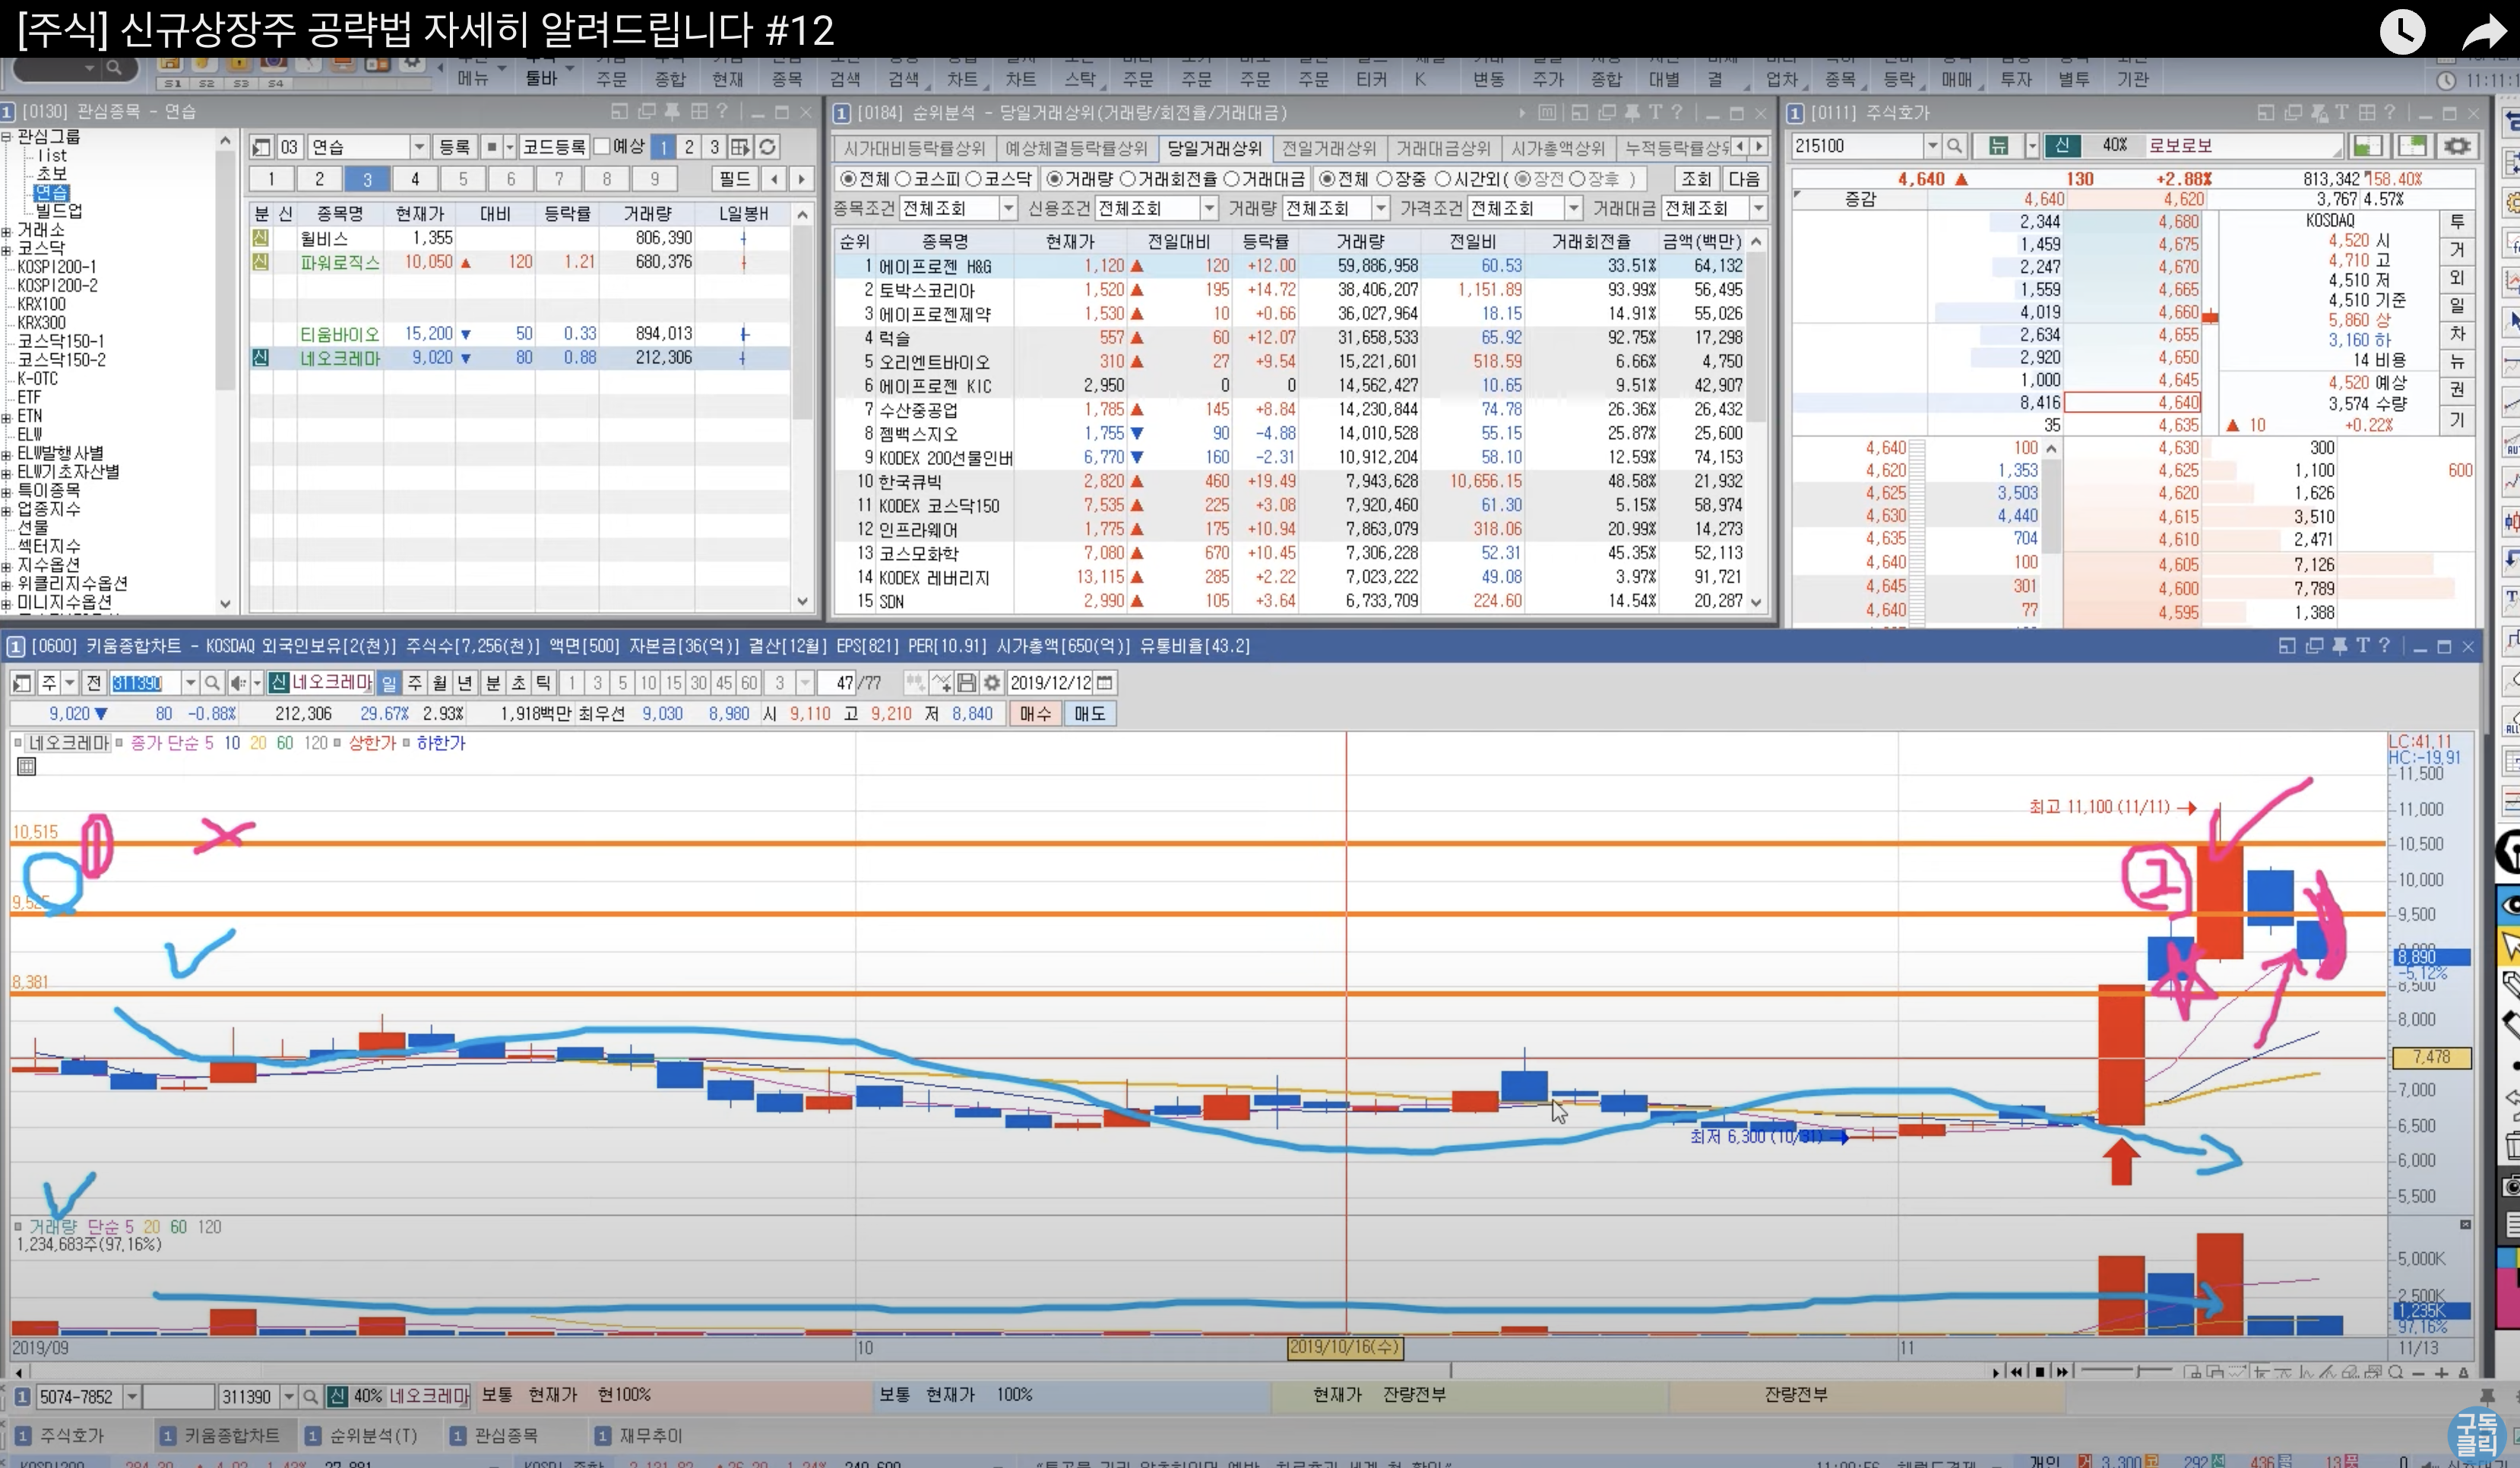Click the 매수 buy button
This screenshot has width=2520, height=1468.
point(1035,714)
